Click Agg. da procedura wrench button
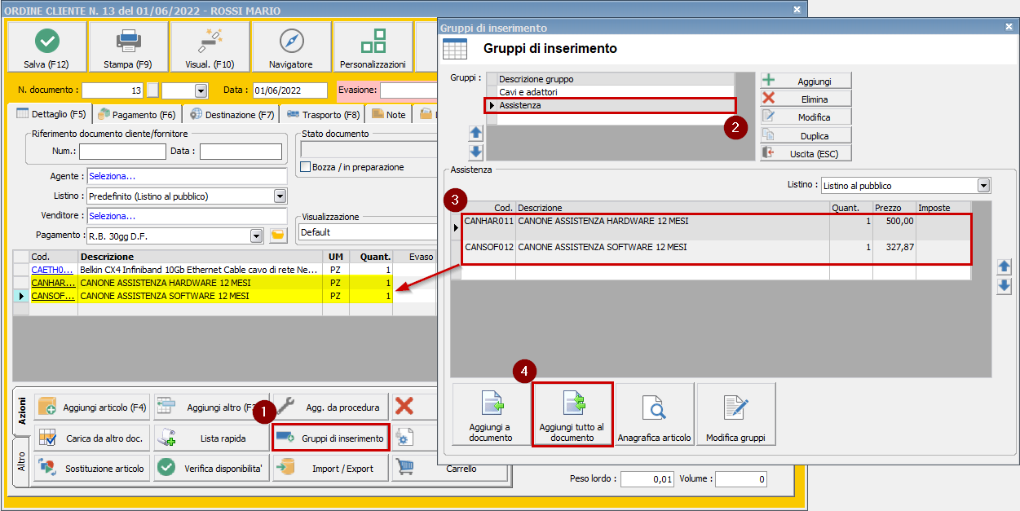Screen dimensions: 1020x511 [330, 407]
